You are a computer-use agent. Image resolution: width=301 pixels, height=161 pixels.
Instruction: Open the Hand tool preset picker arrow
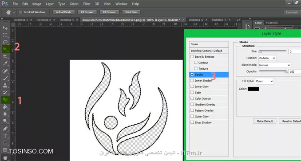click(x=14, y=12)
